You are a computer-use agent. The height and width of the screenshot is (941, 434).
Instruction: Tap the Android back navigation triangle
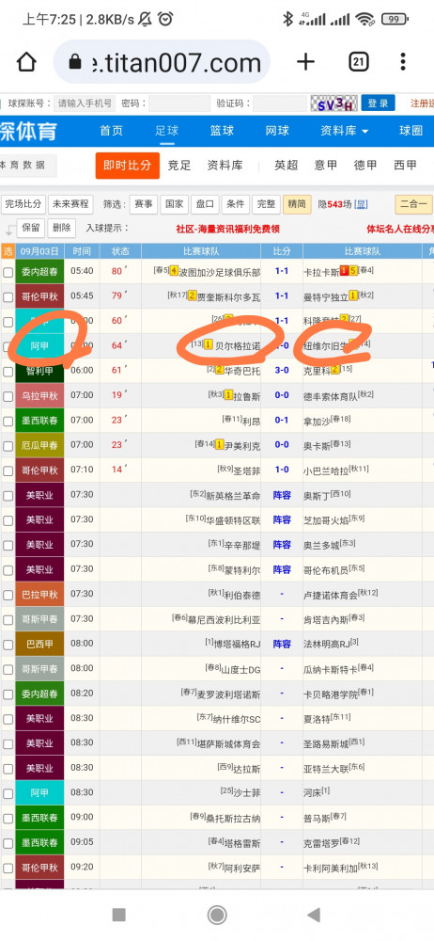314,915
